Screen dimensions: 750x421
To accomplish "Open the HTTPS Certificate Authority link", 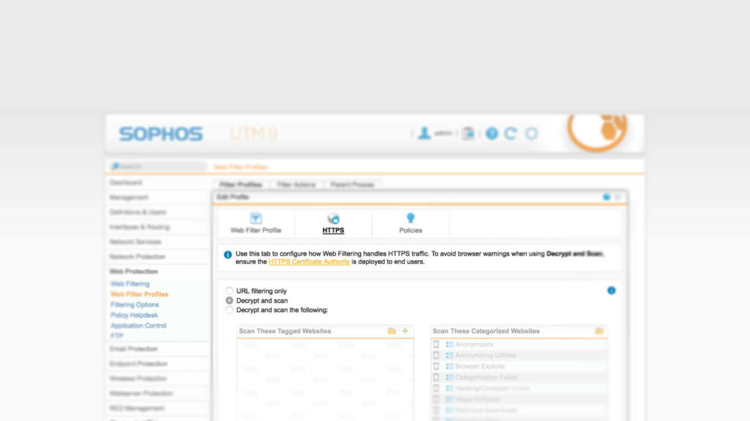I will [309, 261].
